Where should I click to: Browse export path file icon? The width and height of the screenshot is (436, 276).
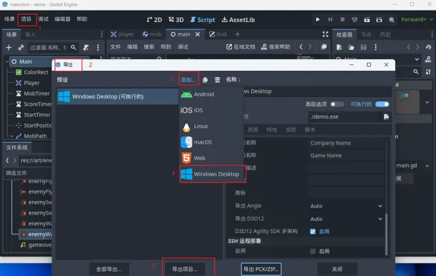(x=386, y=117)
